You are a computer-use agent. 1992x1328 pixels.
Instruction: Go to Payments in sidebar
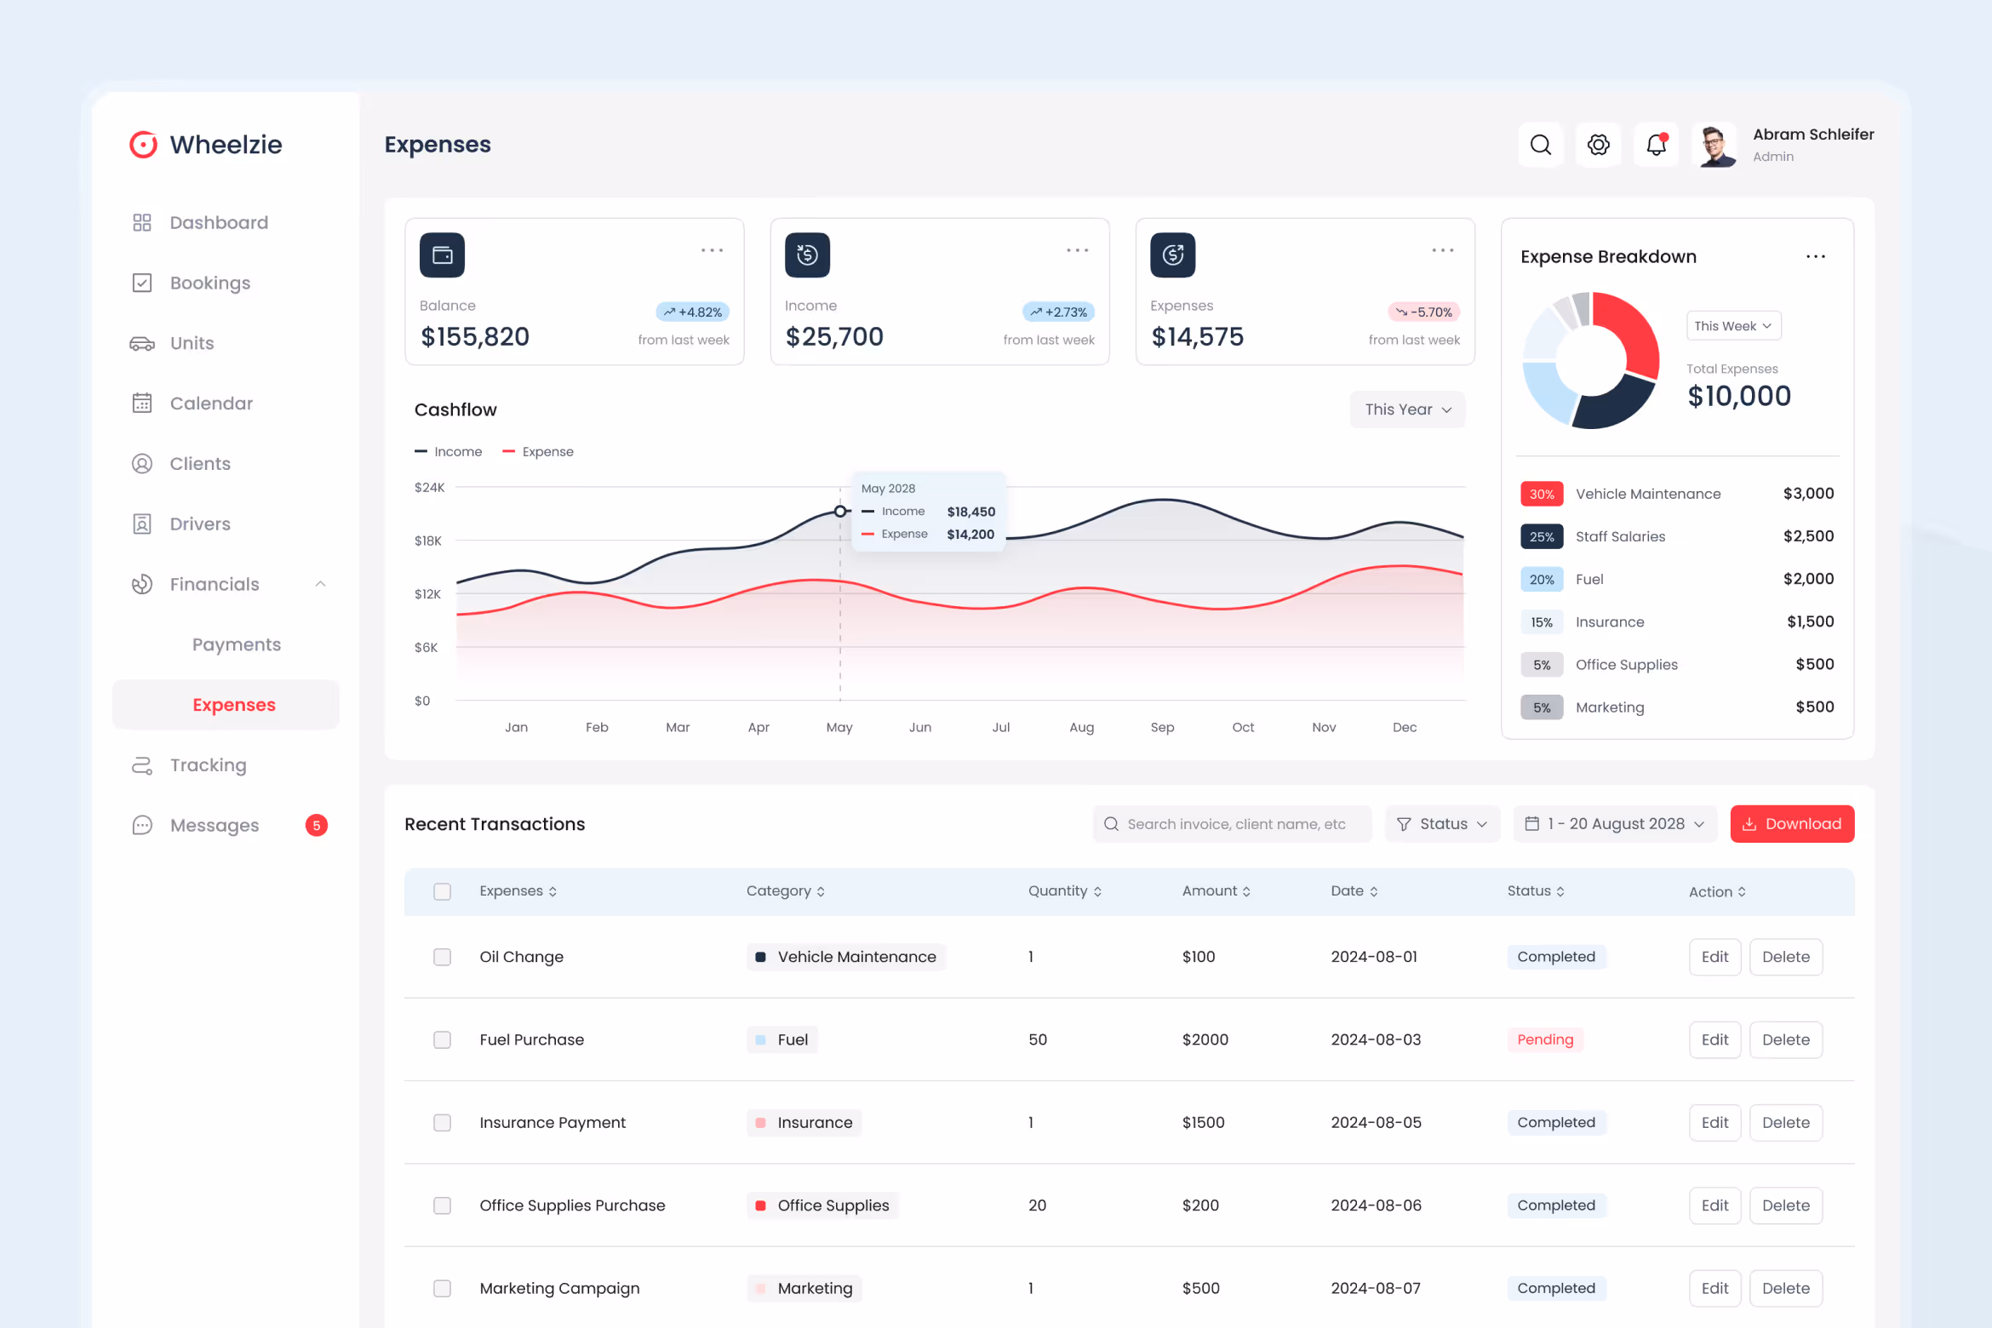[x=236, y=644]
